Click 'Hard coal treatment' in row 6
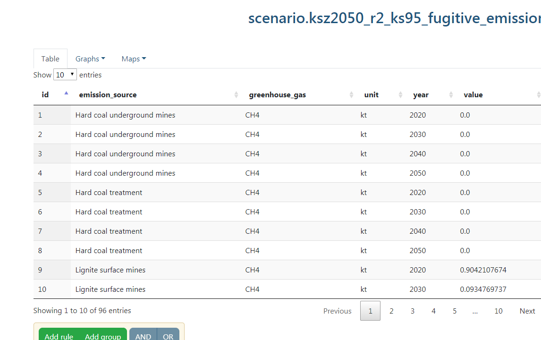This screenshot has height=340, width=541. [109, 212]
